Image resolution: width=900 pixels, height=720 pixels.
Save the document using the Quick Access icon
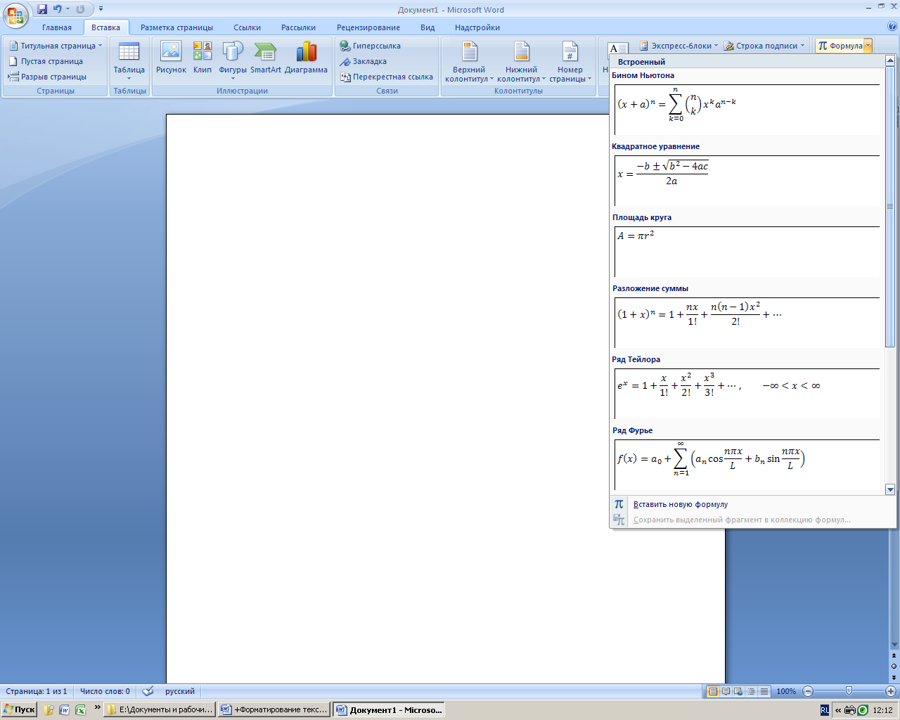(x=42, y=9)
